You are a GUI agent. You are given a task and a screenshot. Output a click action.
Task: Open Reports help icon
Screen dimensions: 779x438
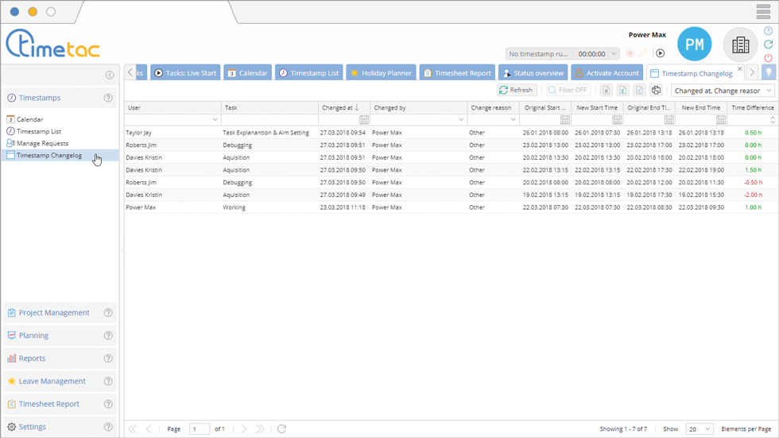point(108,358)
